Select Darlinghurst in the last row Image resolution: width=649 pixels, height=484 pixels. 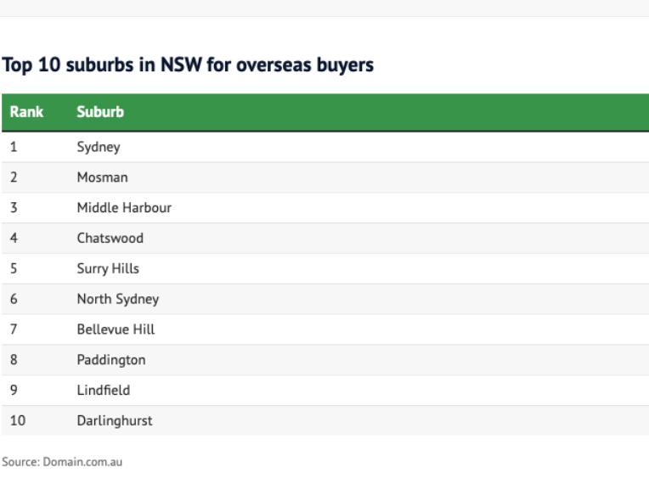115,420
